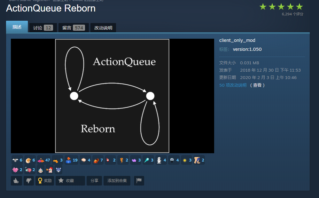
Task: Switch to the 讨论 discussions tab
Action: point(43,28)
